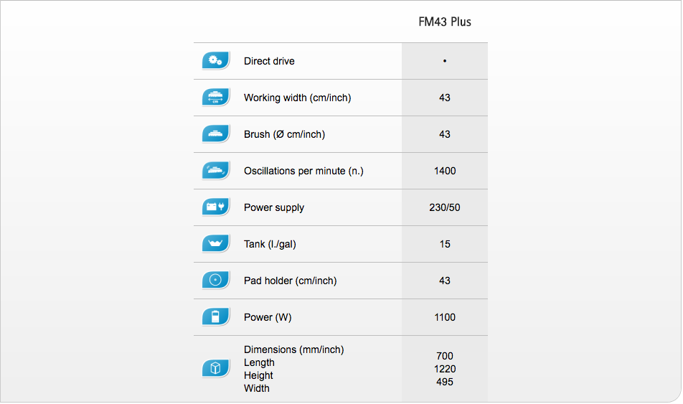The width and height of the screenshot is (683, 404).
Task: Select the Pad holder (cm/inch) label
Action: (291, 281)
